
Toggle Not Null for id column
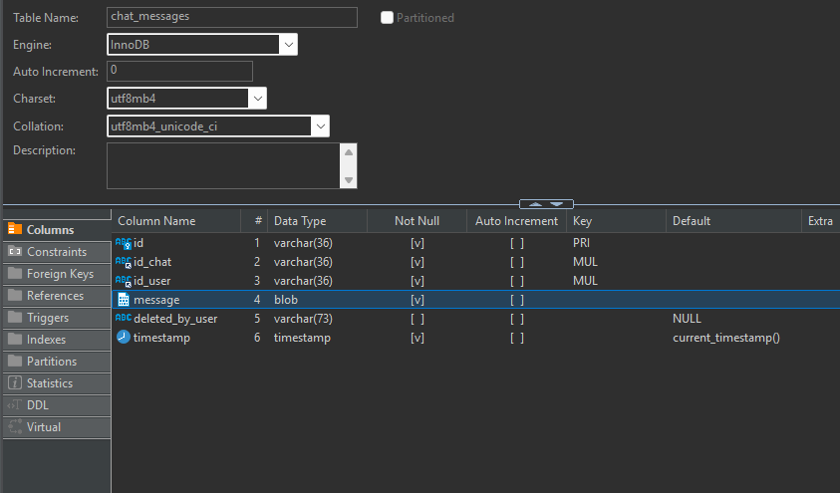point(418,243)
